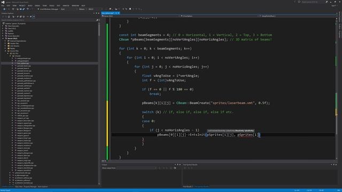Open the VIEW menu
Viewport: 342px width, 192px height.
pos(14,6)
